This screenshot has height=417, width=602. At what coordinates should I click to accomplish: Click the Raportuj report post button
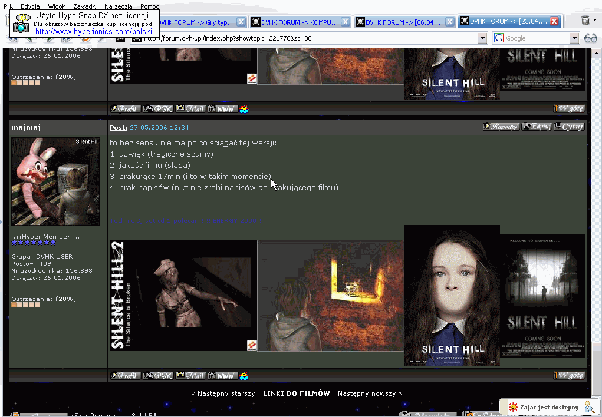[x=501, y=126]
